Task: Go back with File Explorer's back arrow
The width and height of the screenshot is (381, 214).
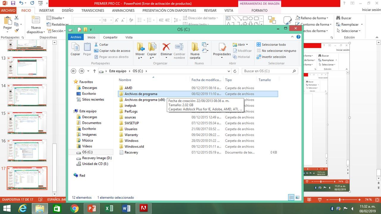Action: (74, 71)
